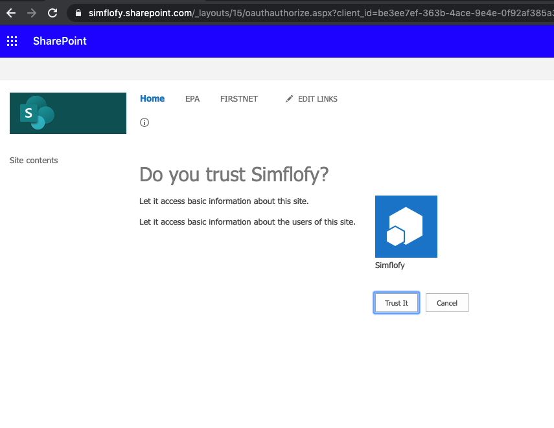Go to the Home navigation tab
The height and width of the screenshot is (428, 554).
point(152,99)
